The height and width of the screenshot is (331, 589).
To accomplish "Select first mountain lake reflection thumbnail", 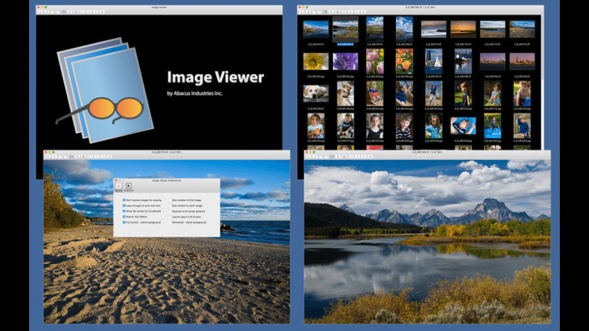I will 315,29.
